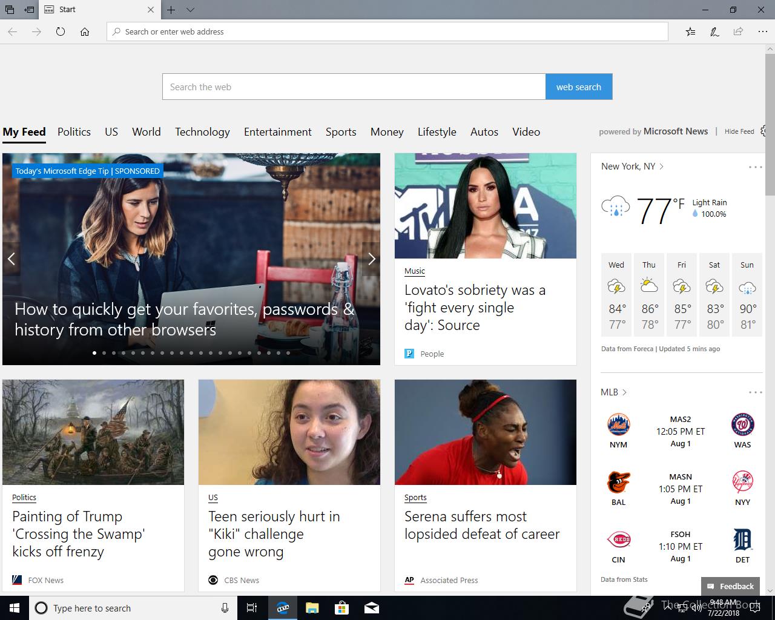Open a new tab with plus button
The width and height of the screenshot is (775, 620).
pyautogui.click(x=171, y=10)
